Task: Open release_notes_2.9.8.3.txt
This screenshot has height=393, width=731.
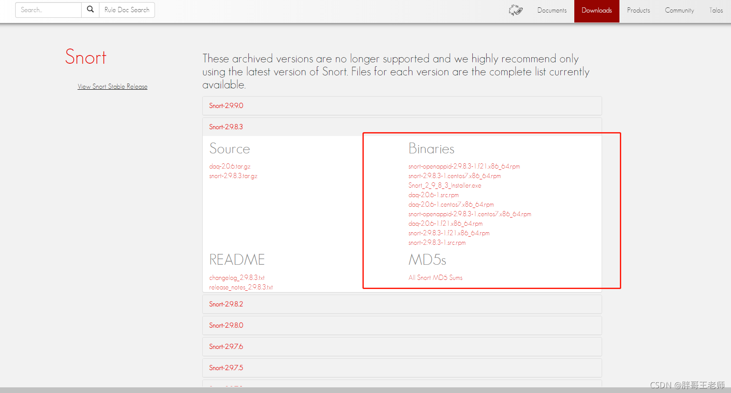Action: [x=241, y=287]
